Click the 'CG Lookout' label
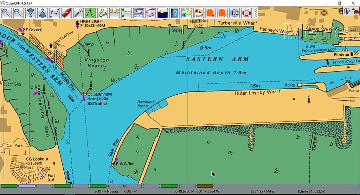This screenshot has height=195, width=360. pyautogui.click(x=37, y=159)
